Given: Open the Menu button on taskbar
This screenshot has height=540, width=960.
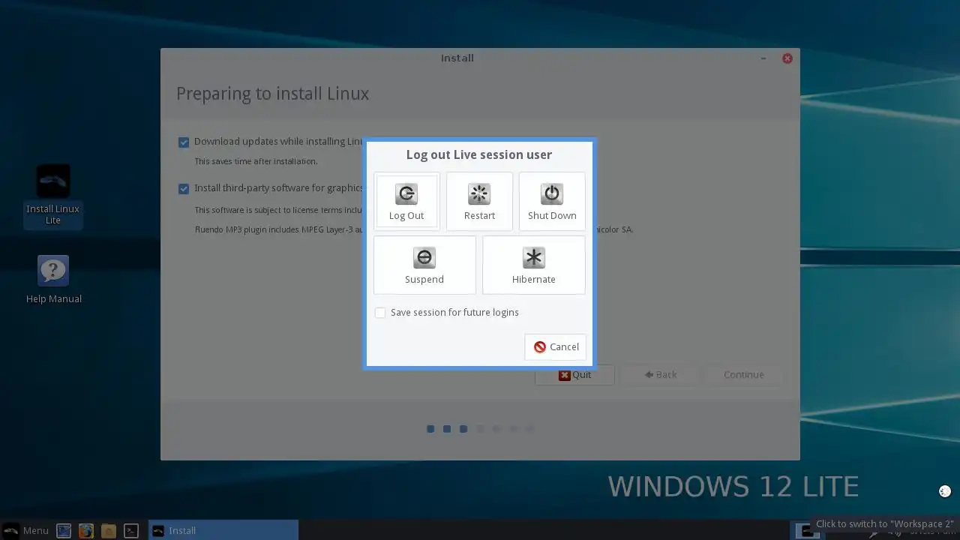Looking at the screenshot, I should pyautogui.click(x=26, y=530).
